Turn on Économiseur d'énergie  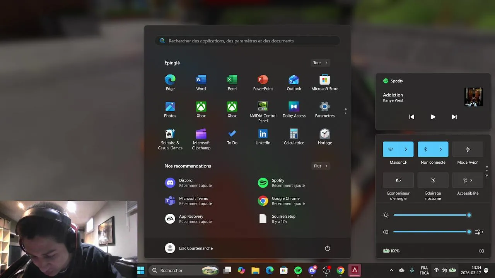pyautogui.click(x=398, y=180)
